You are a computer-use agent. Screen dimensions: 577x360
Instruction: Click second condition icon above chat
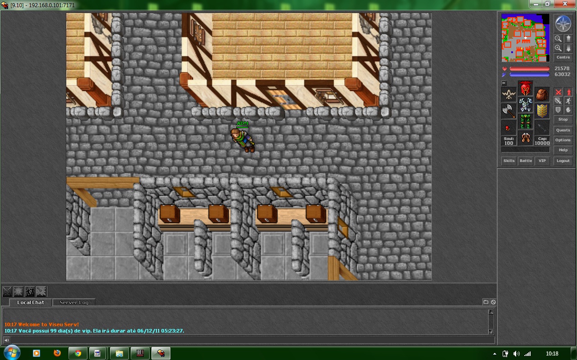point(18,292)
